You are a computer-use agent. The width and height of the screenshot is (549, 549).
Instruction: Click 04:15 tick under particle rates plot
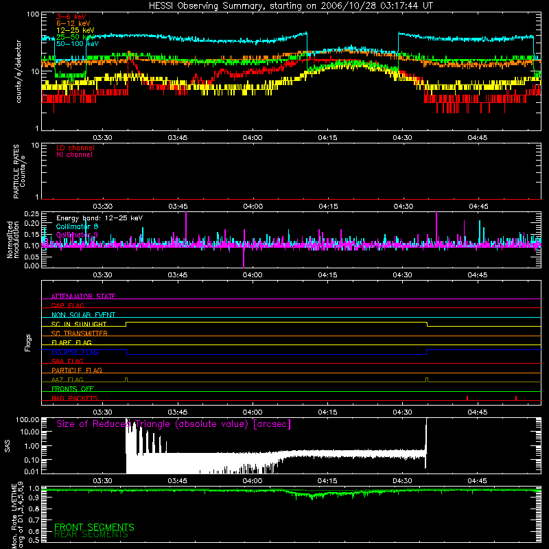(328, 207)
